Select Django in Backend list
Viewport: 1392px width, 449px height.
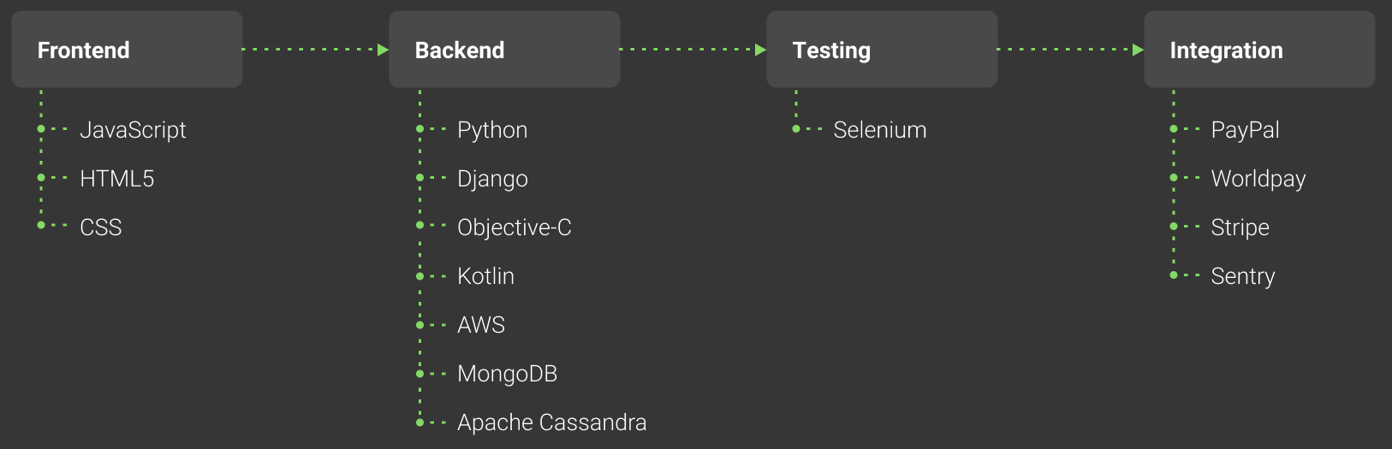pyautogui.click(x=492, y=179)
